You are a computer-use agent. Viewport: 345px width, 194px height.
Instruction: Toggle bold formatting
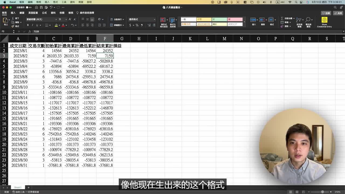28,25
